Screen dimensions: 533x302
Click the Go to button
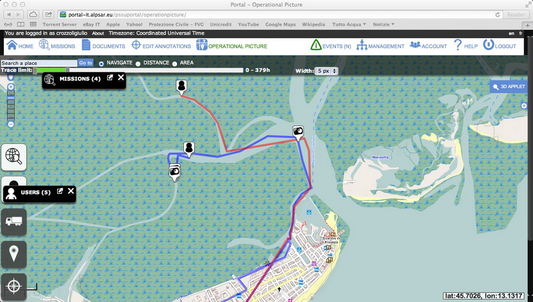click(86, 63)
